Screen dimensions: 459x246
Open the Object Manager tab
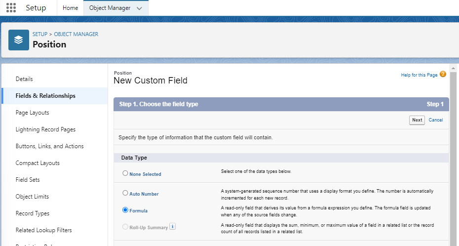(x=109, y=8)
